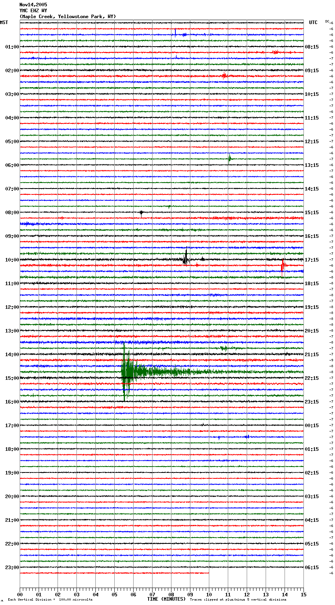This screenshot has height=605, width=335.
Task: Click the TIME (MINUTES) axis title
Action: point(166,599)
